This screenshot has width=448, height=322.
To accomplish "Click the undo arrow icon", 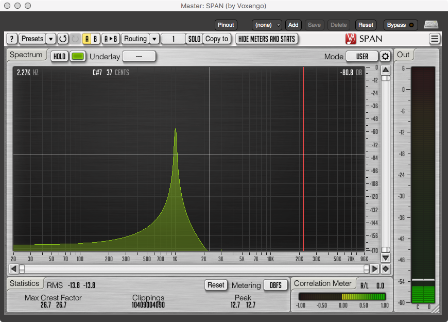I will [x=62, y=39].
